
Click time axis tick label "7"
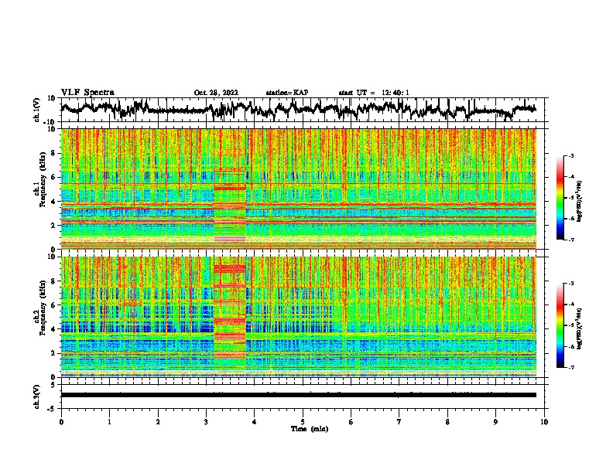[399, 422]
